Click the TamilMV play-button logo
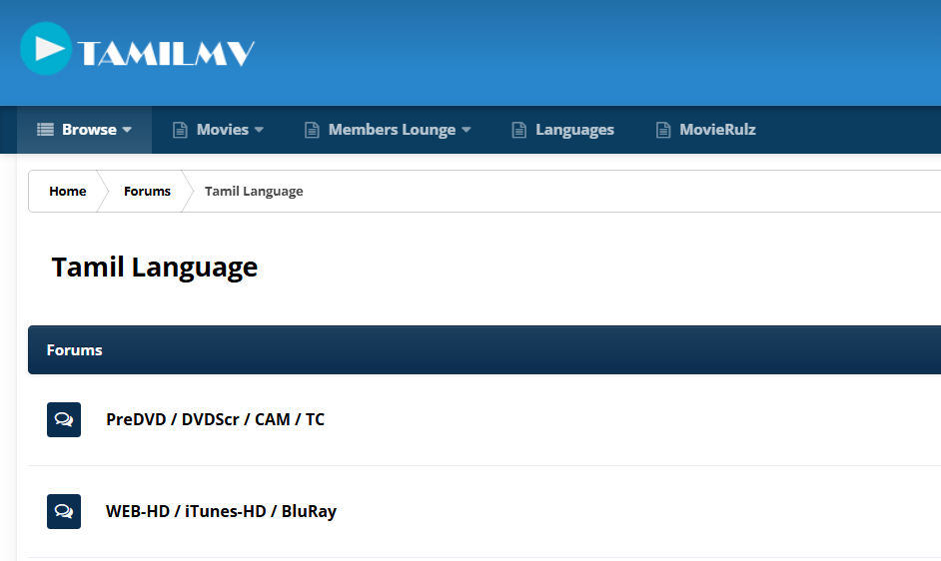941x561 pixels. [46, 49]
